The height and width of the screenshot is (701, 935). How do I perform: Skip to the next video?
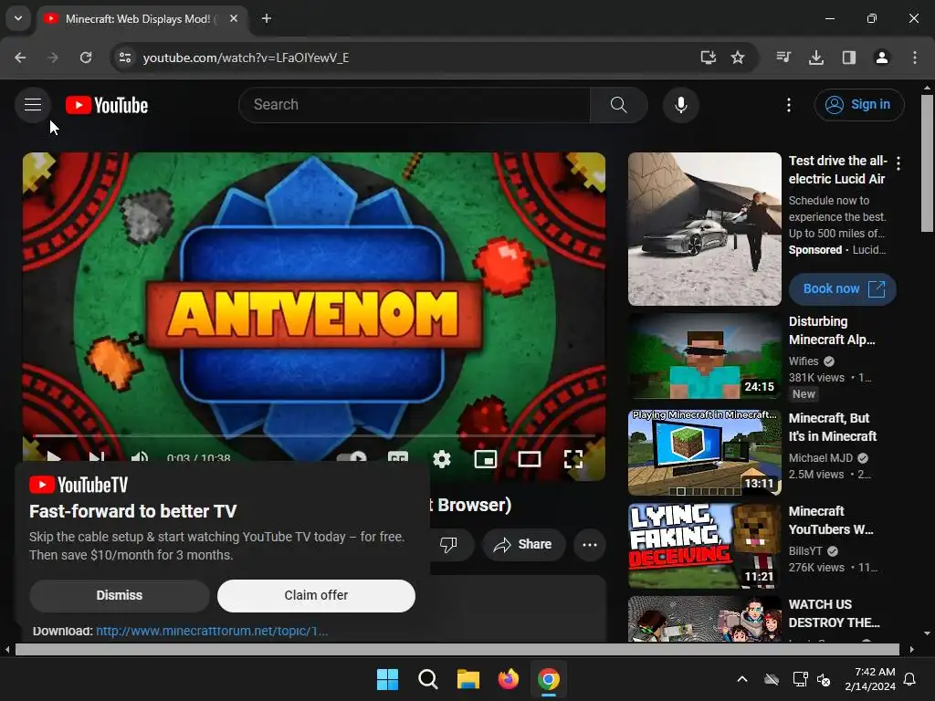97,457
